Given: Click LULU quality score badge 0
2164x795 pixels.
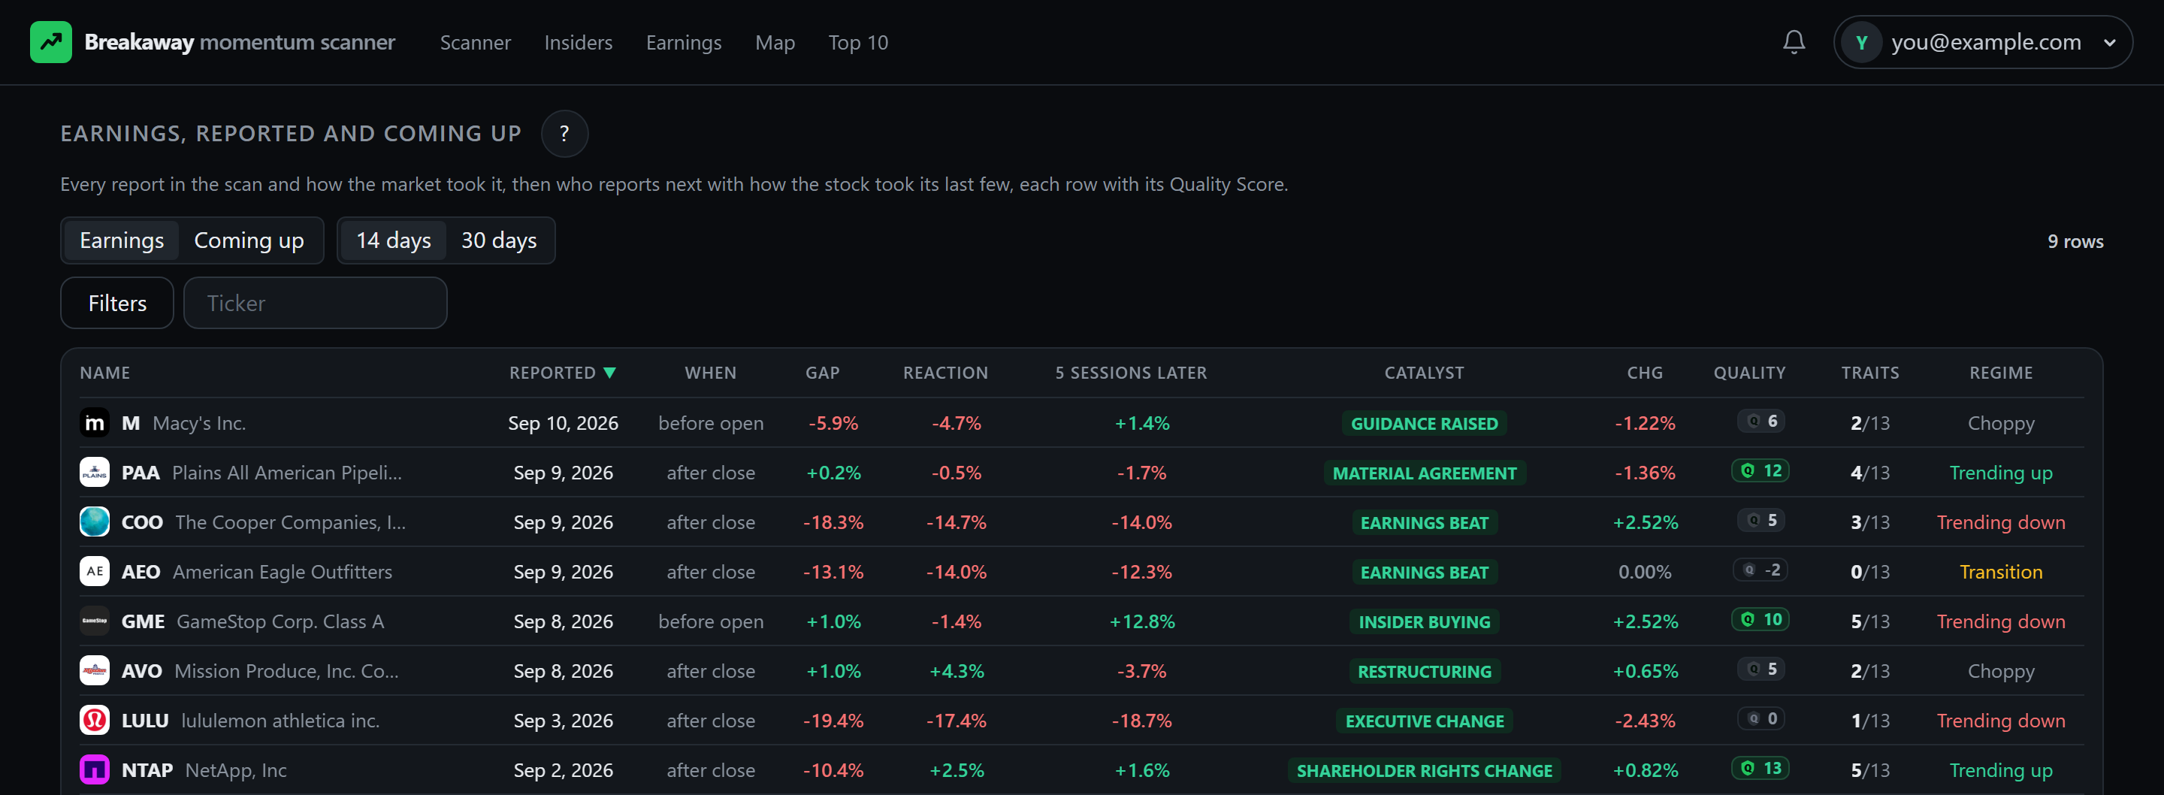Looking at the screenshot, I should 1761,718.
